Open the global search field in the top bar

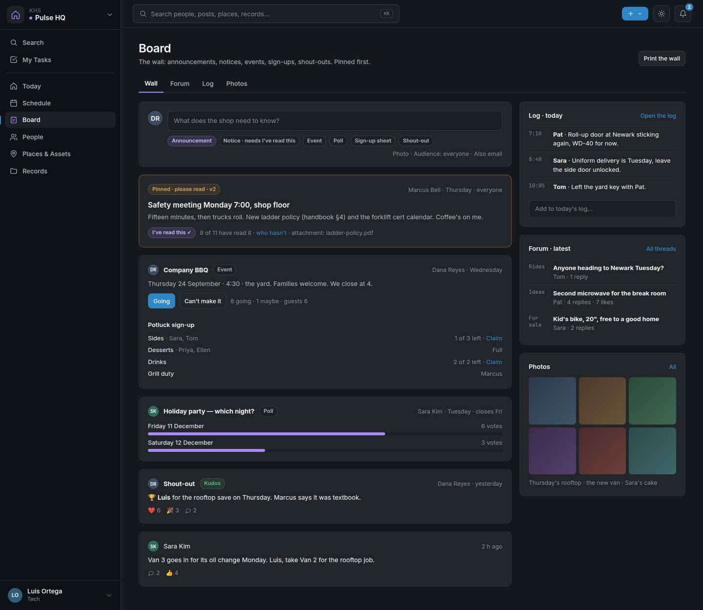(266, 14)
